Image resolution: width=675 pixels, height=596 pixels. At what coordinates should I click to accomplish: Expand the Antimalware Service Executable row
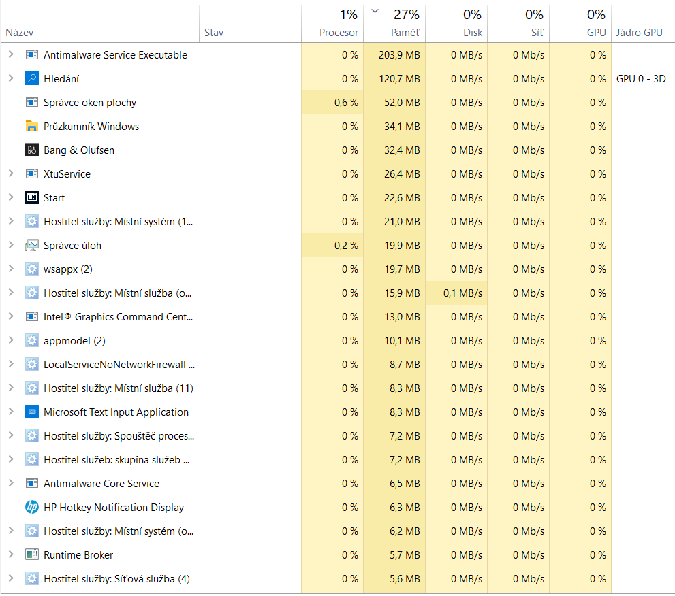coord(10,54)
